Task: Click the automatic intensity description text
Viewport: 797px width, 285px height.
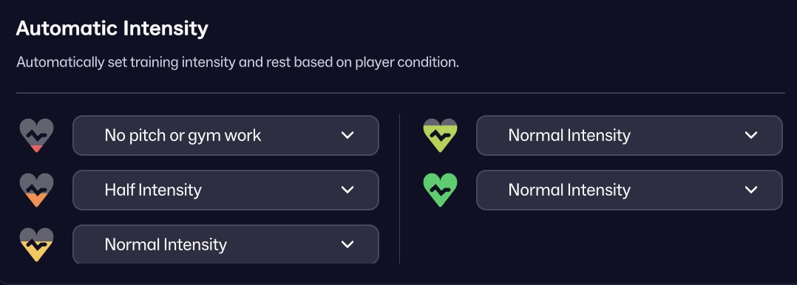Action: pos(237,63)
